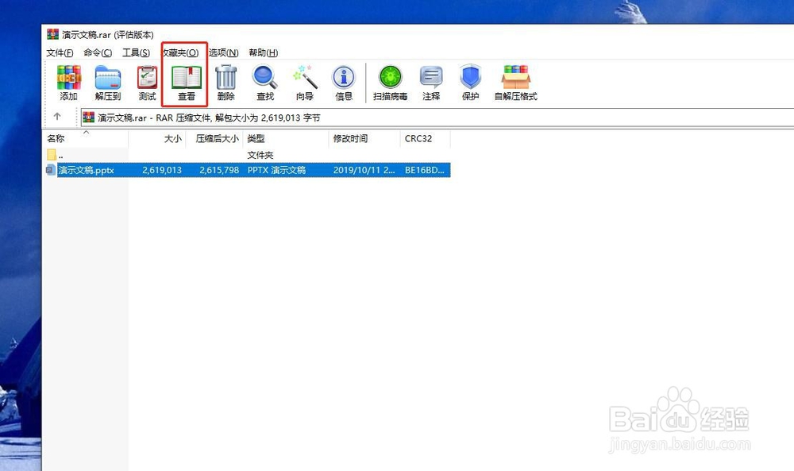Click the modified date 2019/10/11 cell

(364, 170)
